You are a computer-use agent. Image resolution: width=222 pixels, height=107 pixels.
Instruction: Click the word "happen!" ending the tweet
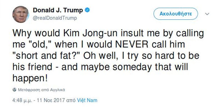(30, 79)
